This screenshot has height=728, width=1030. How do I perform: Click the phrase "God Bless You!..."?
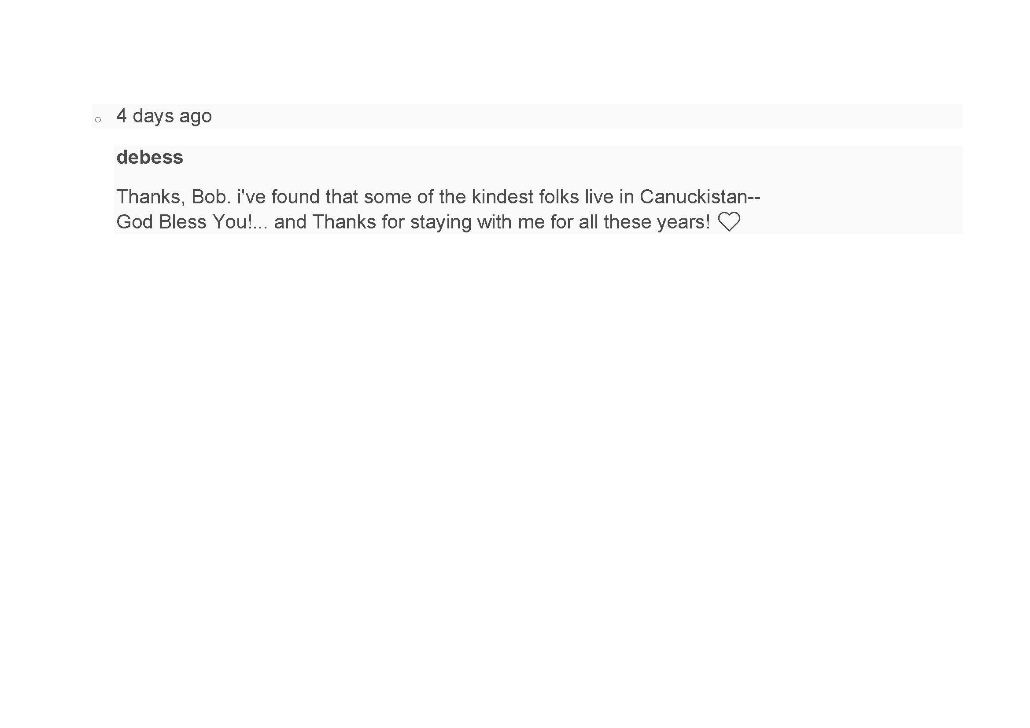192,222
